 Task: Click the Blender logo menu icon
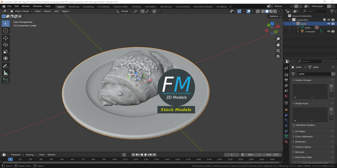(4, 6)
